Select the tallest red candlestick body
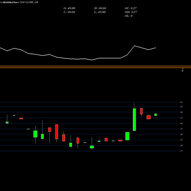Viewport: 191px width, 191px height. (x=57, y=132)
